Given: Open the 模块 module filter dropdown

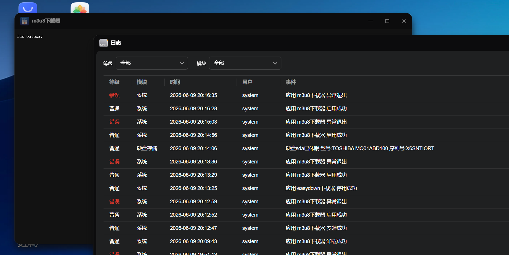Looking at the screenshot, I should coord(245,63).
